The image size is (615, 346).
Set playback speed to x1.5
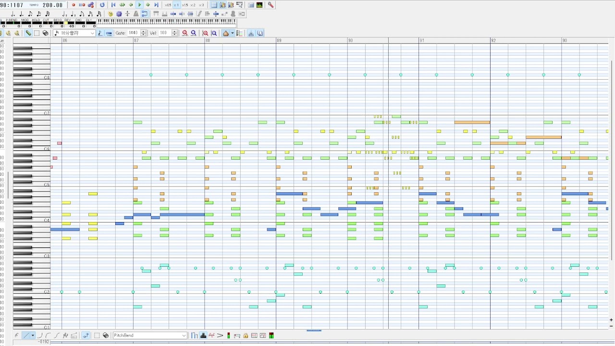point(184,5)
